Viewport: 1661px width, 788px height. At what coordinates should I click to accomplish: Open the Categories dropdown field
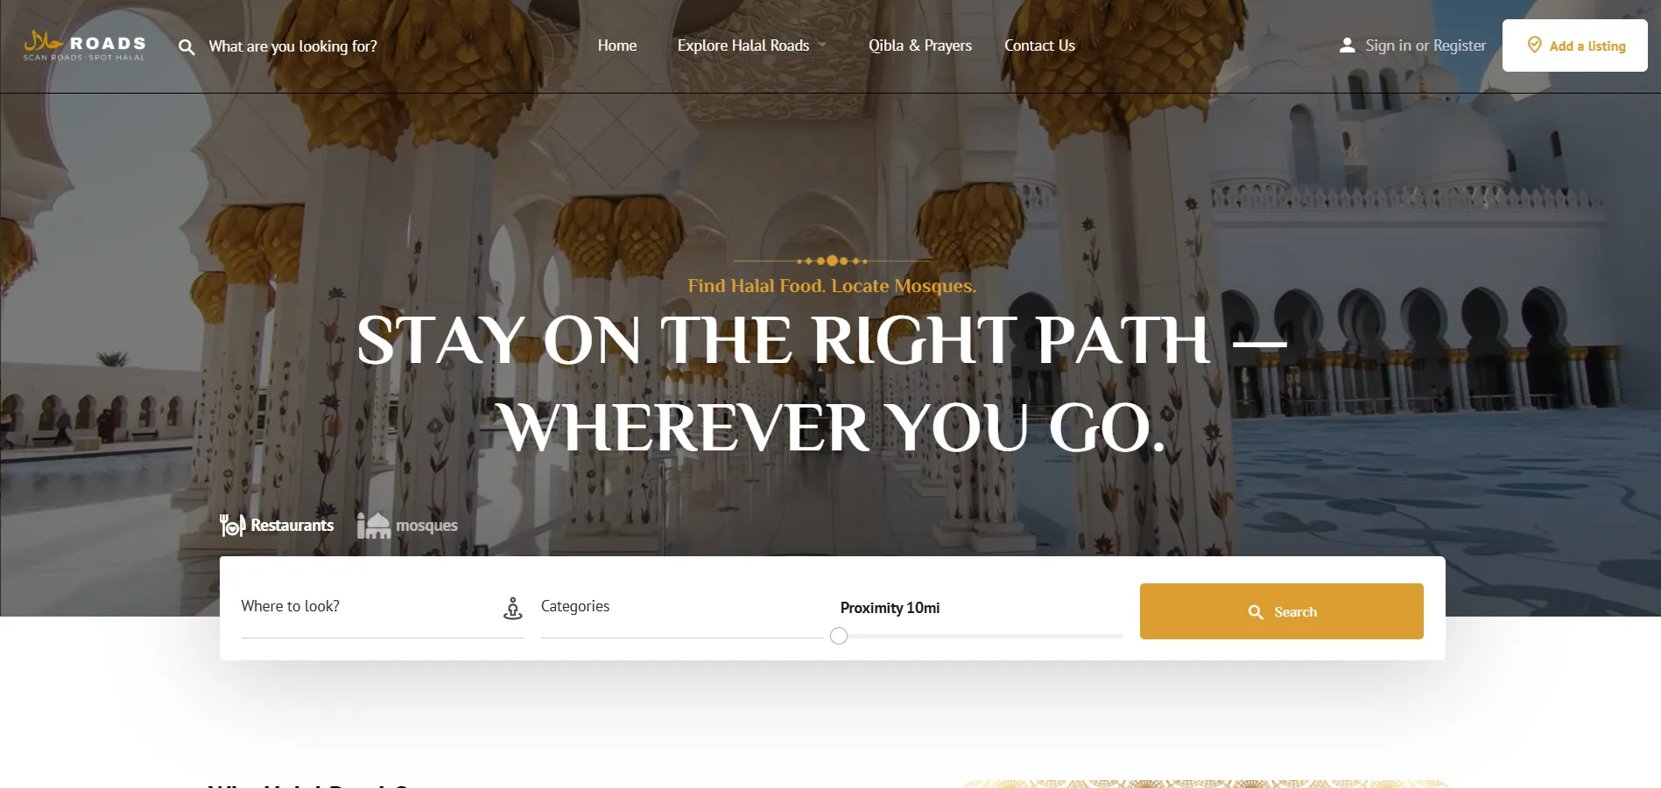682,607
